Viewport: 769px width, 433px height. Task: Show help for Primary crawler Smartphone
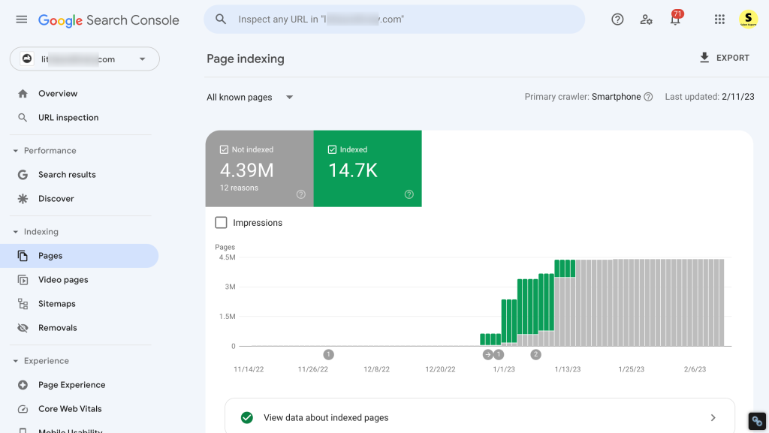tap(648, 97)
